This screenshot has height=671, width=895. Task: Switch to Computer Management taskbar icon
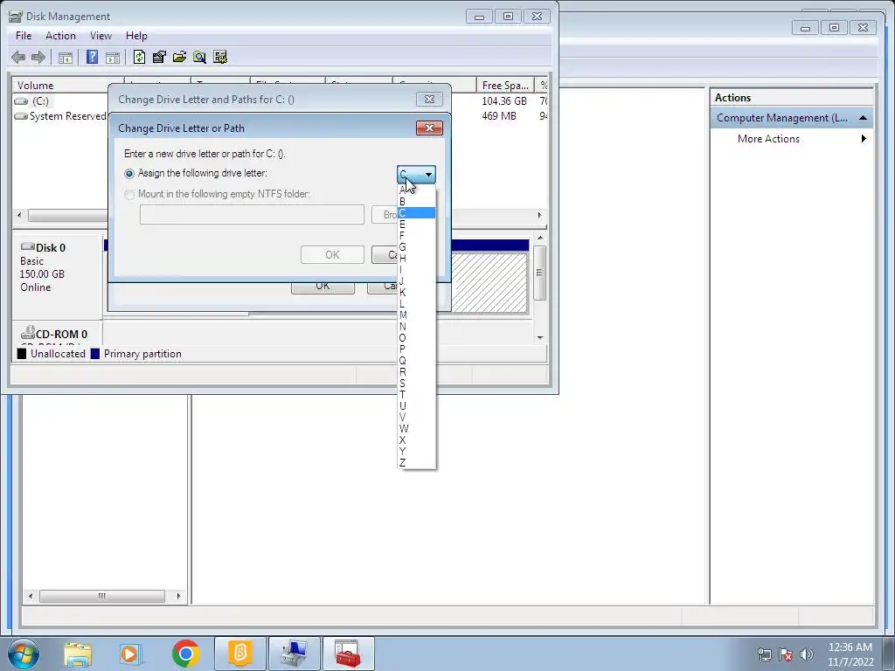pos(294,654)
